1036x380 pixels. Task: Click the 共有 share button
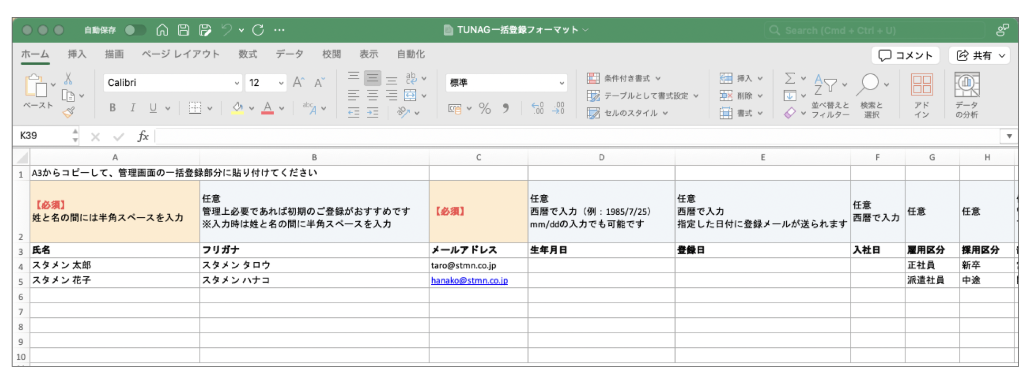coord(981,55)
